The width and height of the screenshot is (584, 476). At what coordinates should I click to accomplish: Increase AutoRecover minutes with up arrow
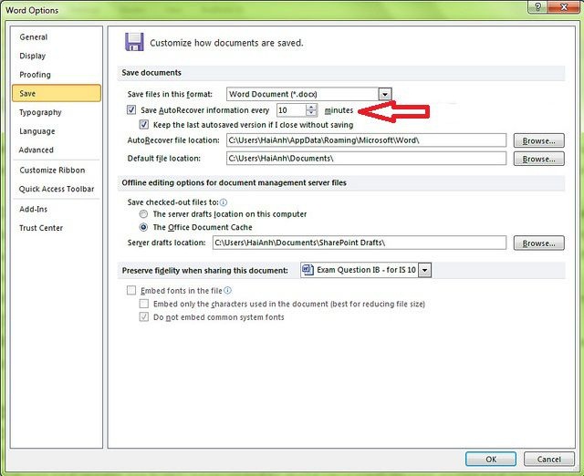(x=312, y=107)
